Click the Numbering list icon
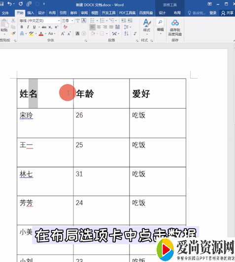This screenshot has width=235, height=262. coord(102,21)
